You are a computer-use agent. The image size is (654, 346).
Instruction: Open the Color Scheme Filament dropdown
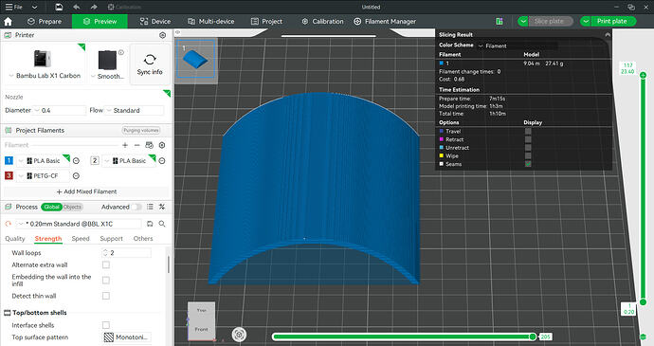[518, 46]
